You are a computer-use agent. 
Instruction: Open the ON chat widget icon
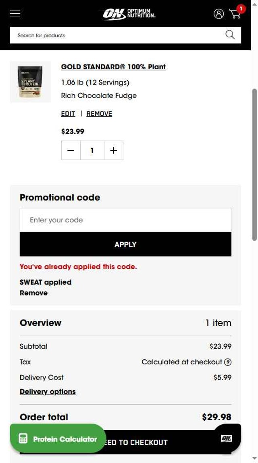[x=227, y=438]
